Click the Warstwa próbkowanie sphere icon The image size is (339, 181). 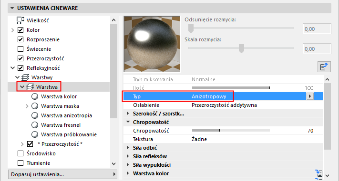pyautogui.click(x=35, y=134)
